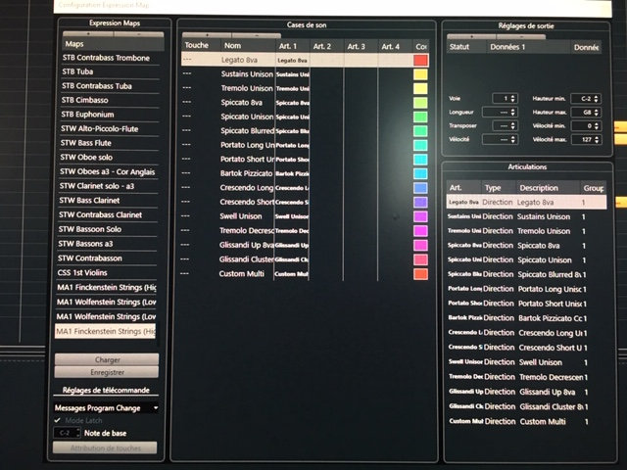The height and width of the screenshot is (470, 627).
Task: Select the Spiccato Blurred sound slot name
Action: (247, 130)
